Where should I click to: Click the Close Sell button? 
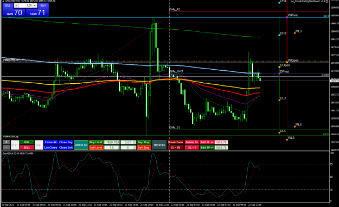pos(66,148)
